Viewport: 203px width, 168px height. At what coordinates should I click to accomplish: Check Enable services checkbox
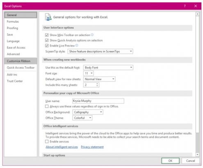(x=47, y=141)
